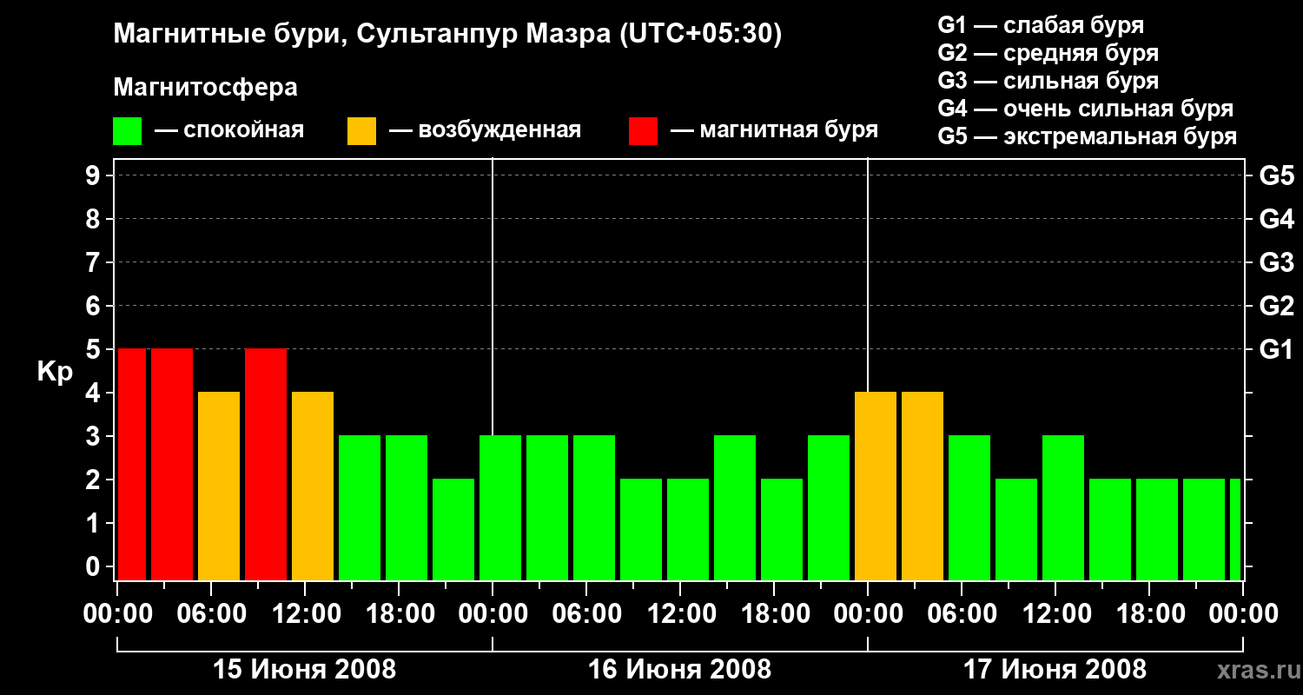This screenshot has width=1303, height=695.
Task: Click the '16 Июня 2008' date label
Action: 679,670
